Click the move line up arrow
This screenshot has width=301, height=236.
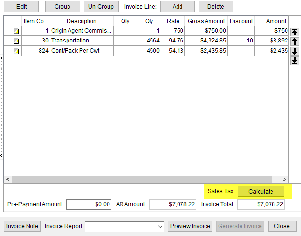pos(295,42)
